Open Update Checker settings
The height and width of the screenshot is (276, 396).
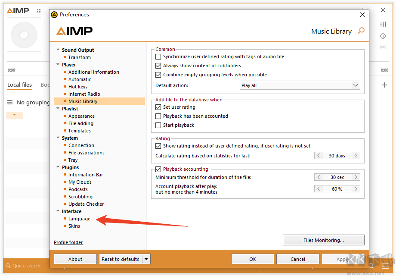(86, 204)
